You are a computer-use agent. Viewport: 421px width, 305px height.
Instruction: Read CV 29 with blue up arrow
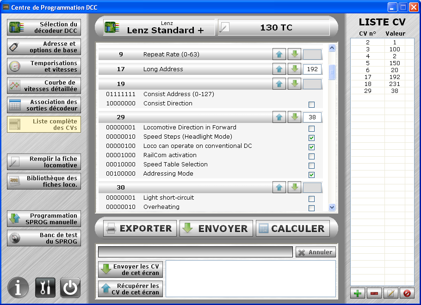[279, 117]
